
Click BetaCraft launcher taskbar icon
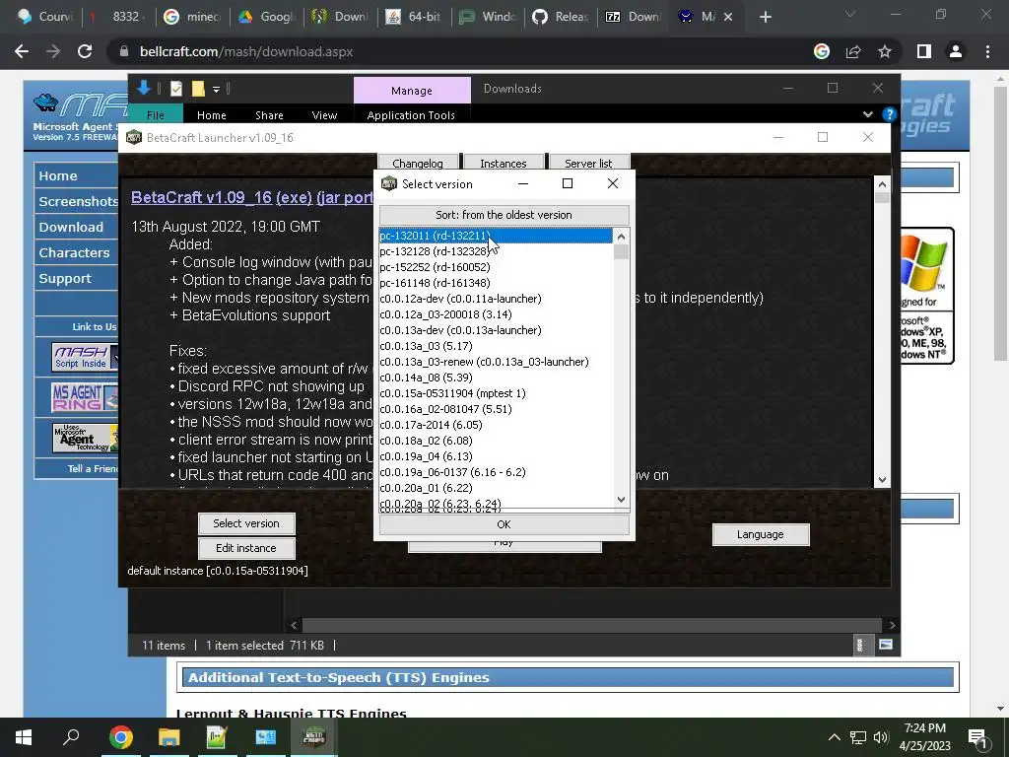(x=314, y=737)
